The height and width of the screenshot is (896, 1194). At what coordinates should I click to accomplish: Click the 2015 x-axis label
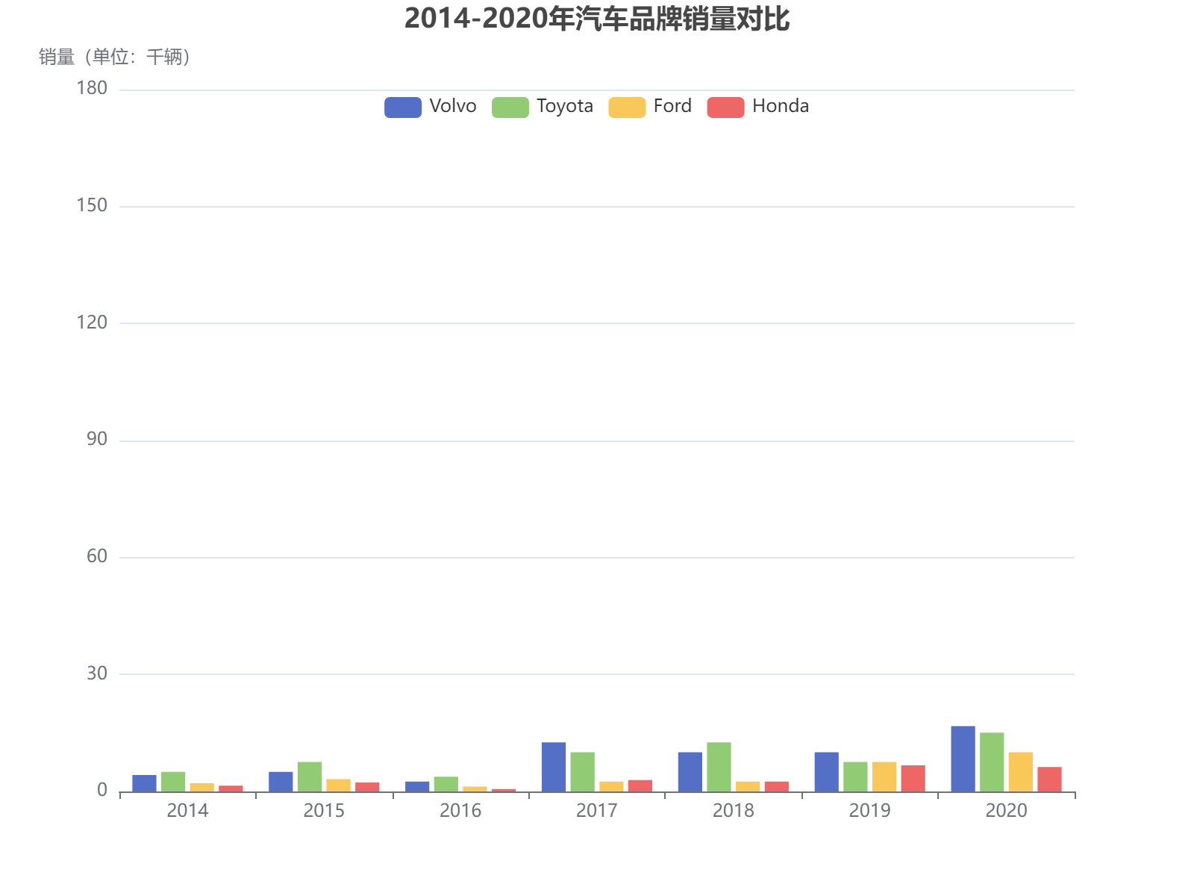coord(324,811)
